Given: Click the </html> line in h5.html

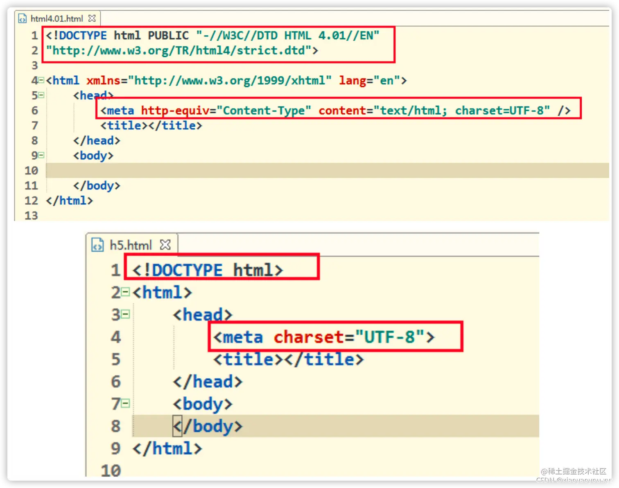Looking at the screenshot, I should pyautogui.click(x=167, y=448).
